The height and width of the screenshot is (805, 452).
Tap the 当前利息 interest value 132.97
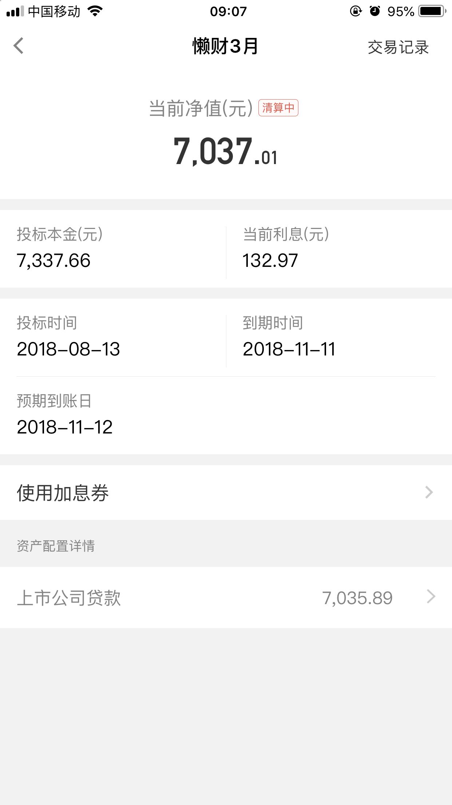270,261
